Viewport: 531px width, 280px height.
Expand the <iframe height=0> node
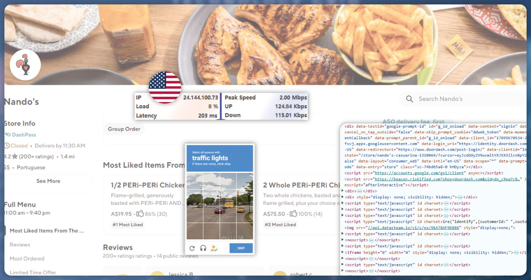click(x=343, y=252)
